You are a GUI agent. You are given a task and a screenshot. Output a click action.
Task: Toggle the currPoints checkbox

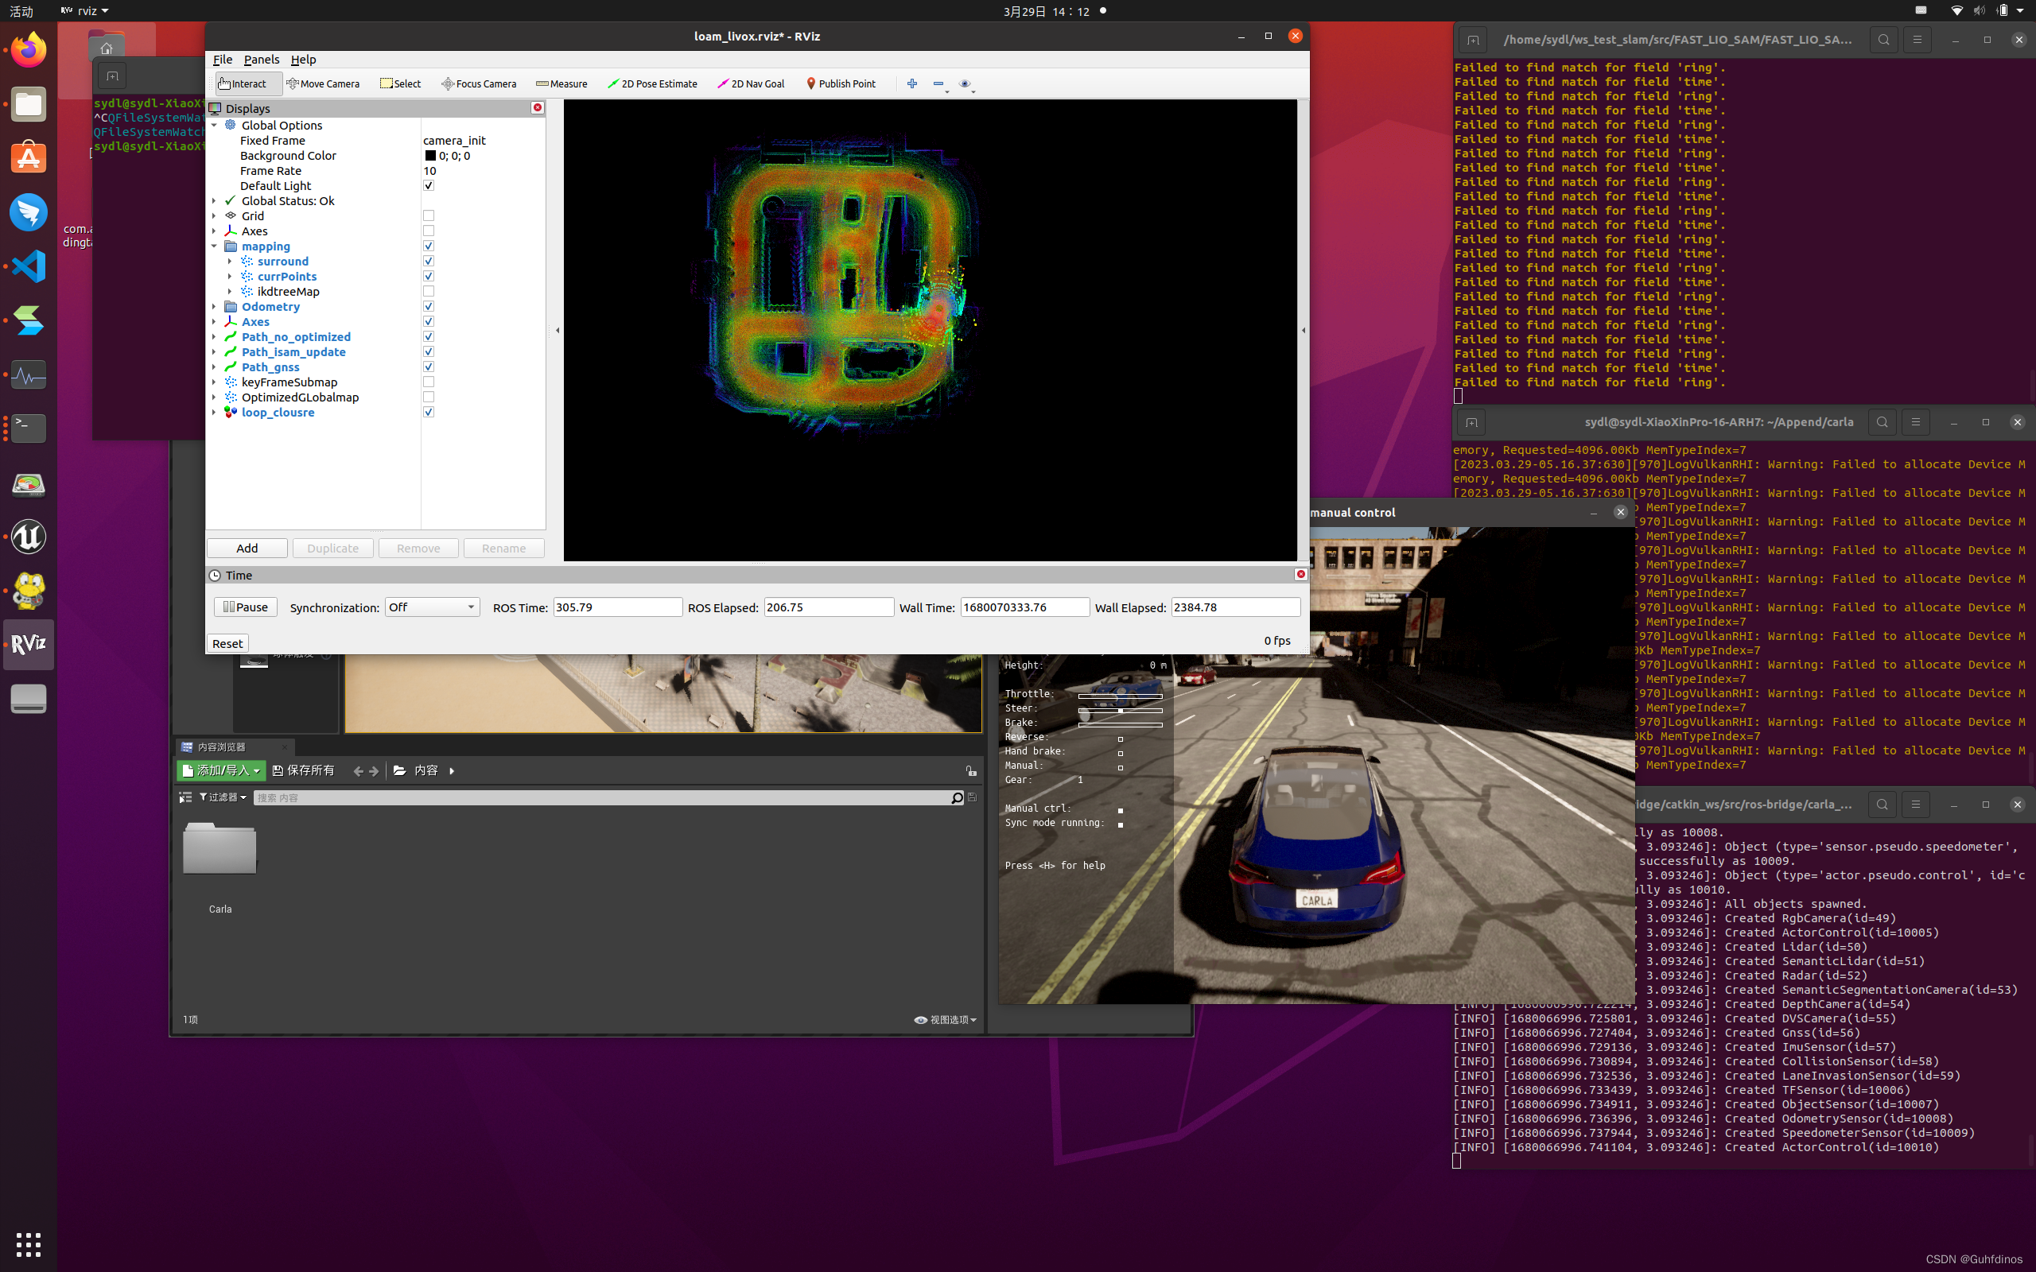428,276
